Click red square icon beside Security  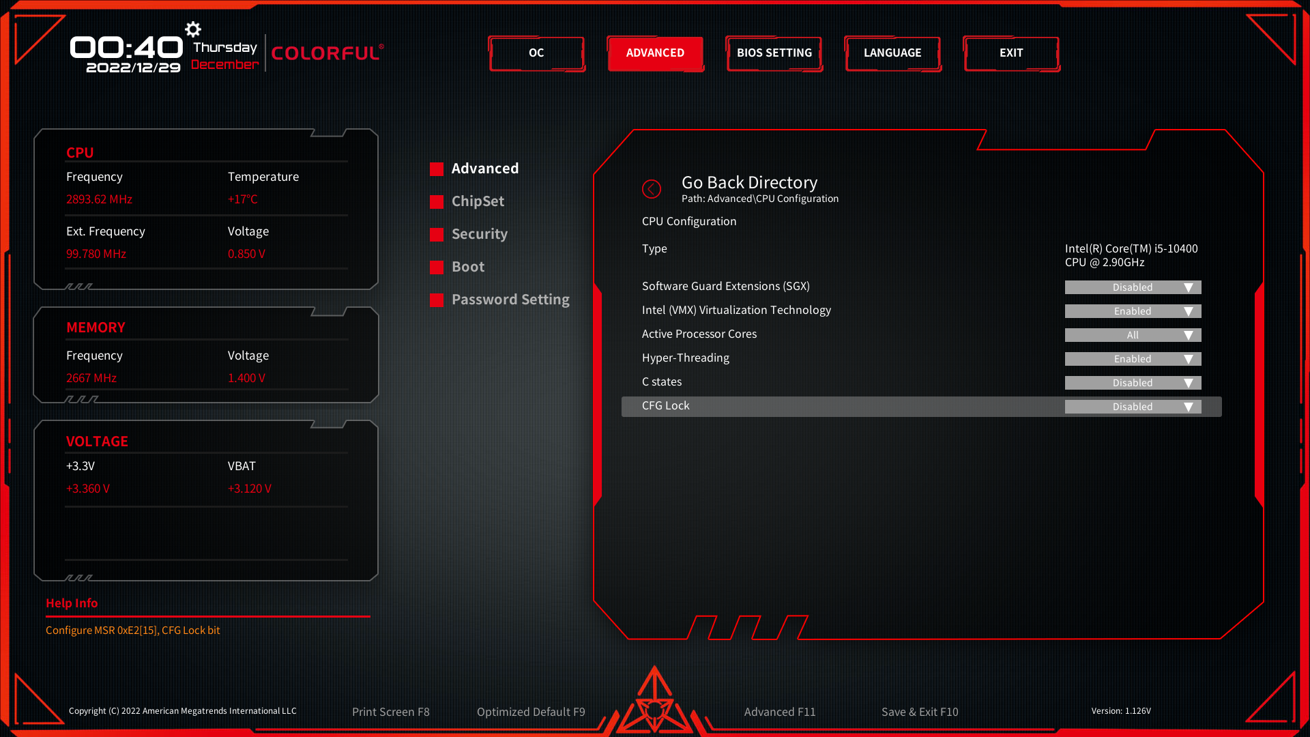(437, 235)
